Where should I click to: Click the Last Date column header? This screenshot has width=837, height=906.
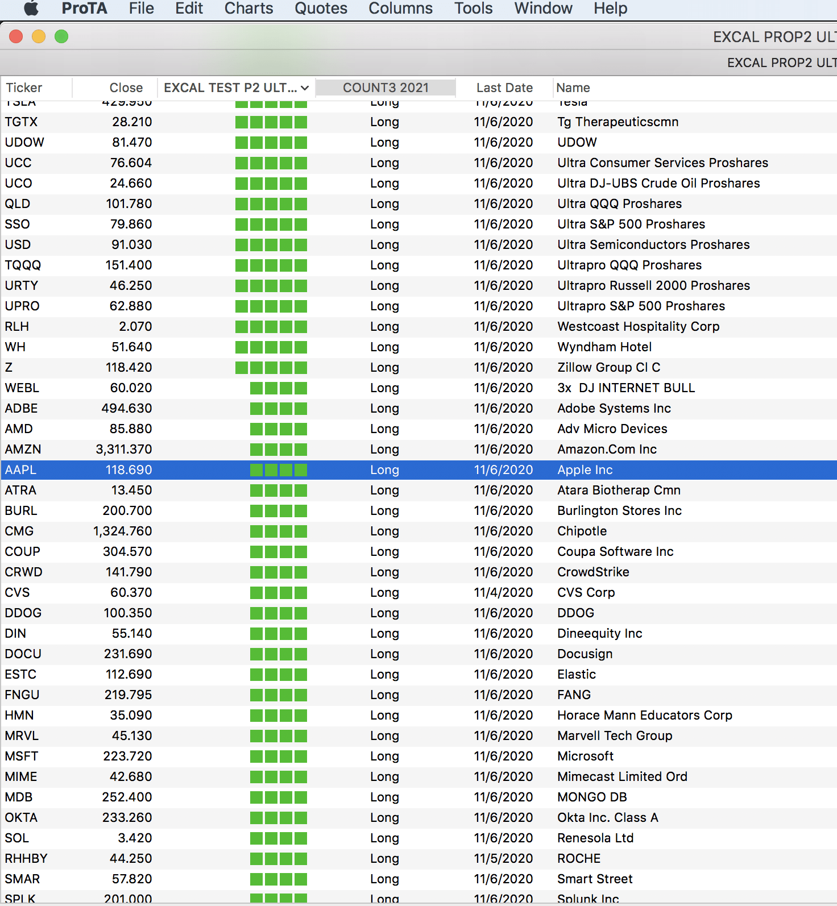click(504, 88)
